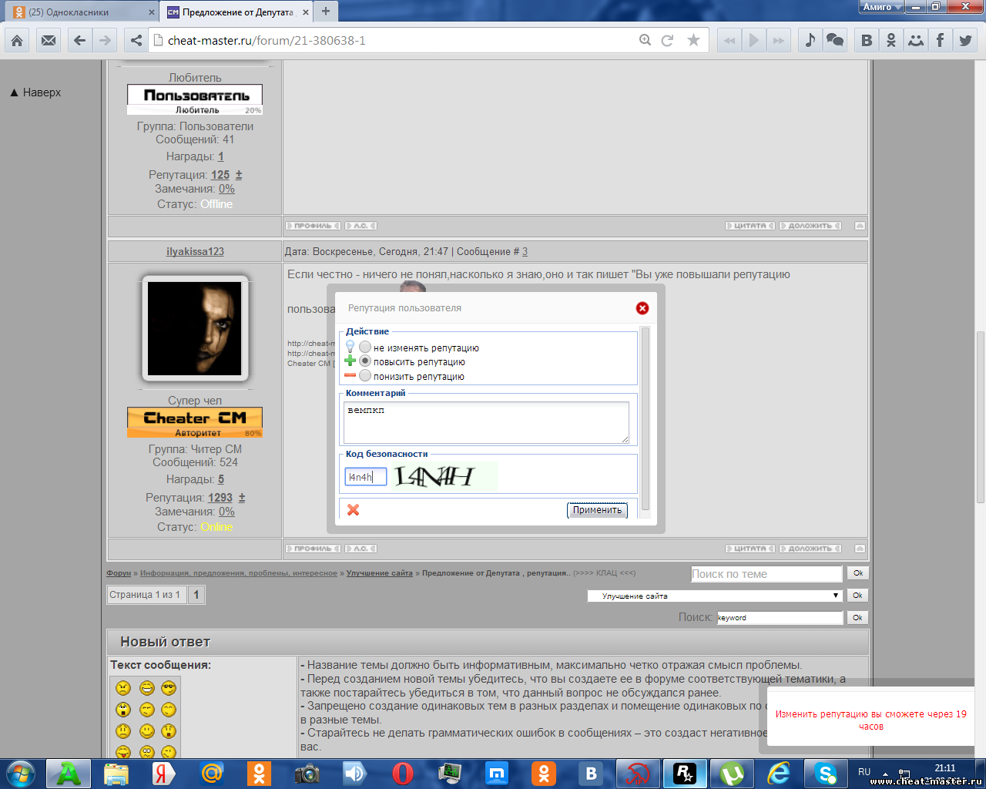Click the browser home icon
Image resolution: width=986 pixels, height=789 pixels.
[x=17, y=40]
